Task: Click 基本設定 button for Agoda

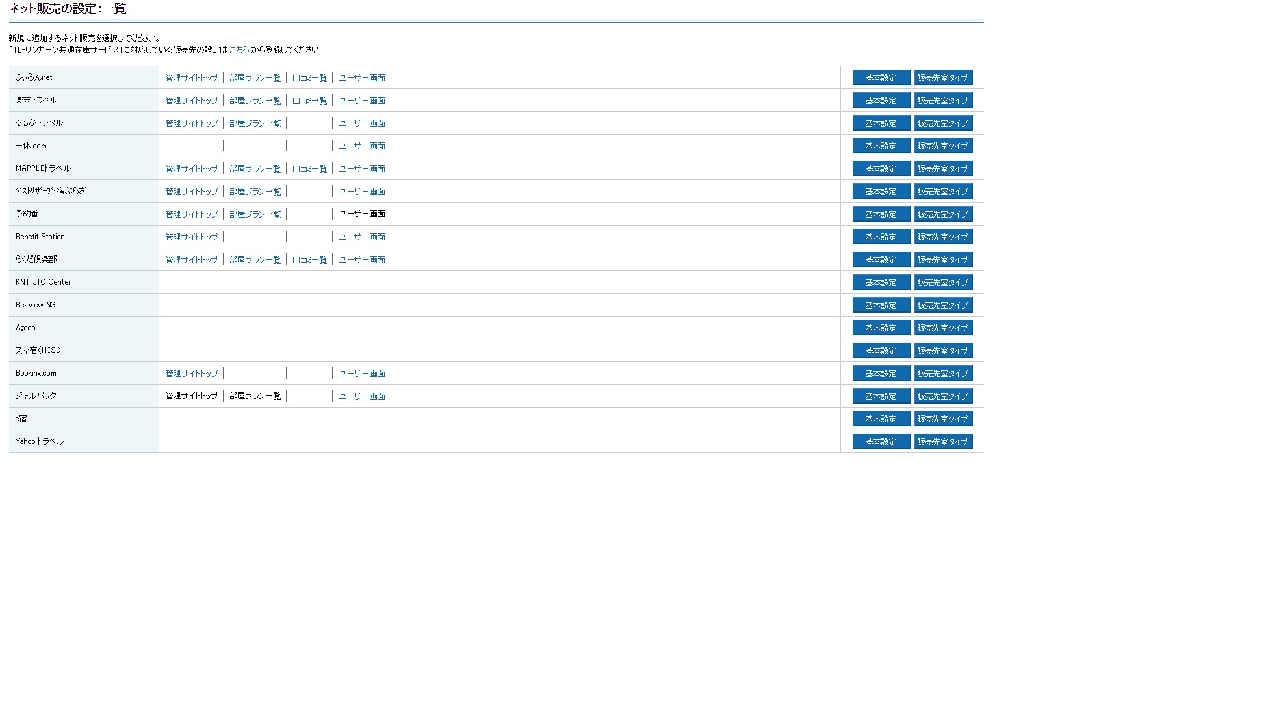Action: pyautogui.click(x=881, y=328)
